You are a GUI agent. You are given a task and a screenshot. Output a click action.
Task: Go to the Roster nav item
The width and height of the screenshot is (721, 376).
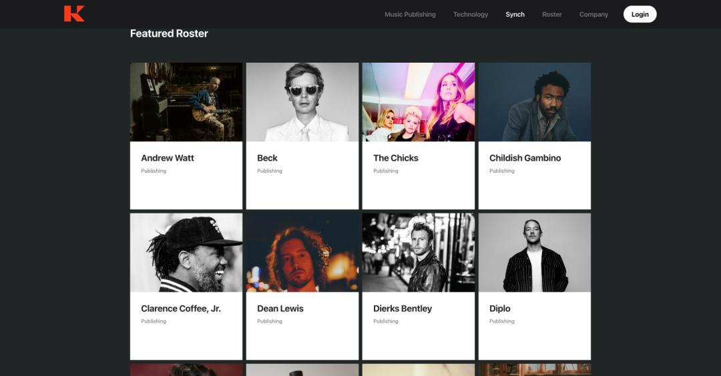point(552,14)
